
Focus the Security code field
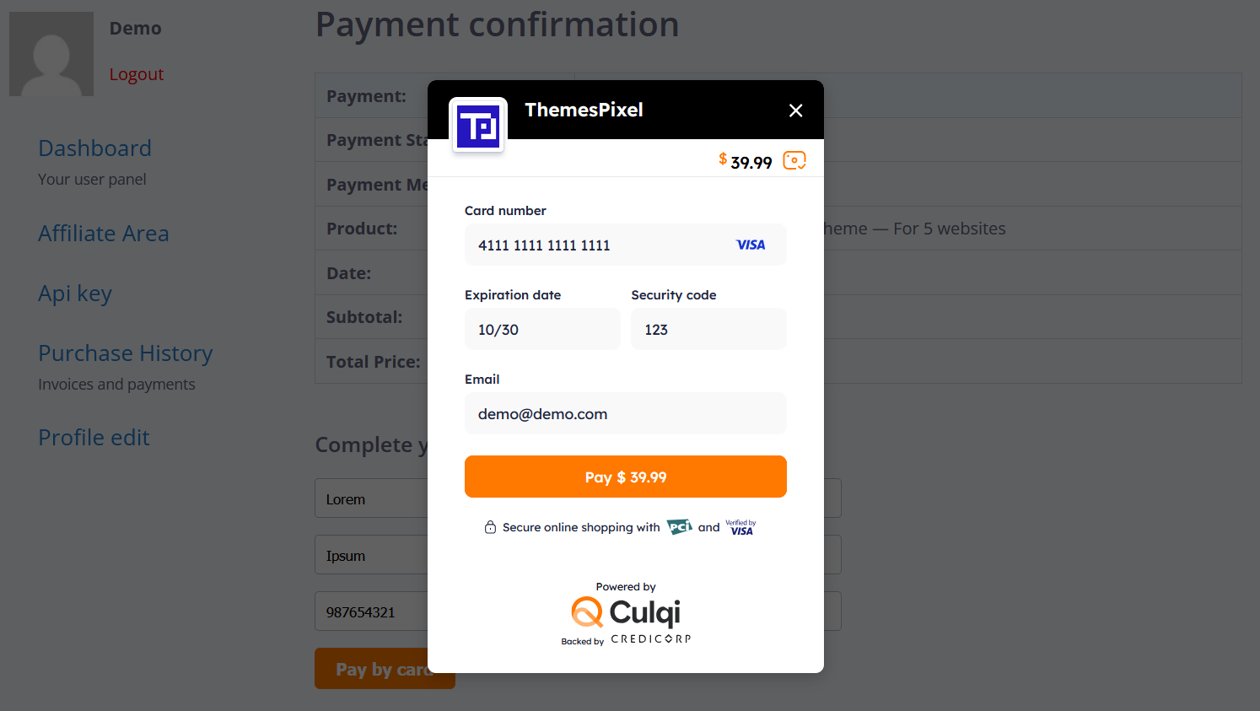tap(708, 329)
